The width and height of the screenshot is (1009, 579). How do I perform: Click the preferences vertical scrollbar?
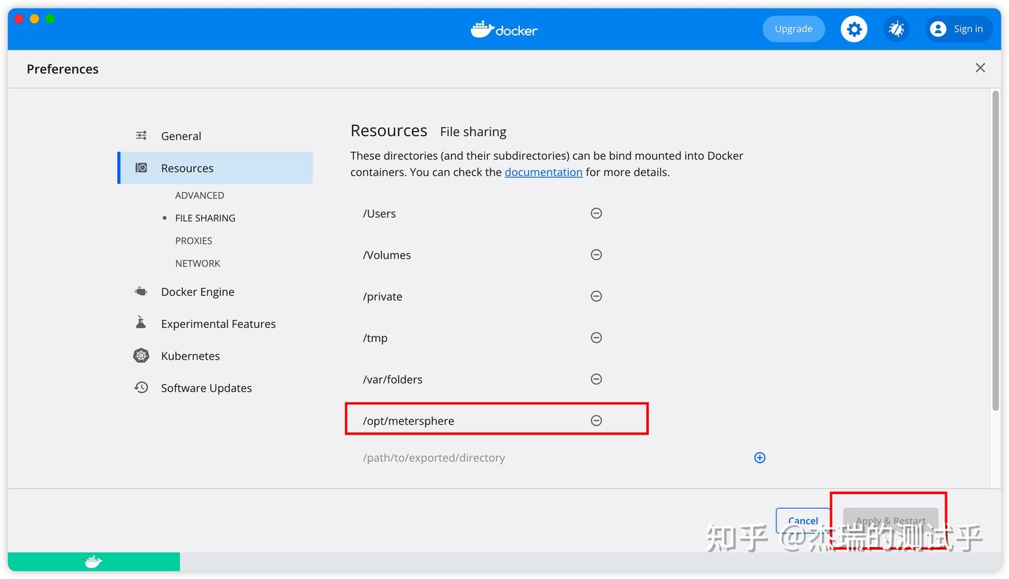996,251
